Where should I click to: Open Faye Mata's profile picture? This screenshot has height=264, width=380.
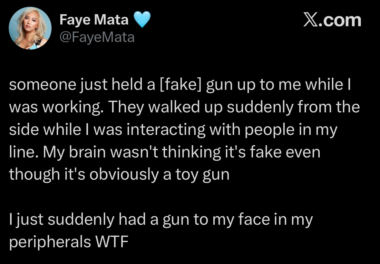30,28
